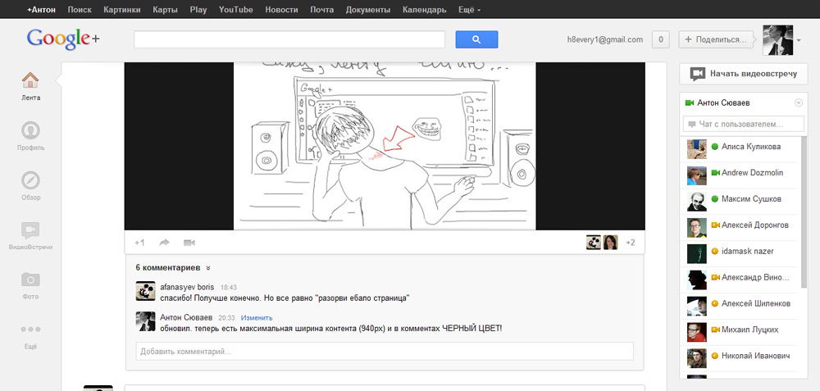Open Новости in the top bar
The width and height of the screenshot is (820, 391).
pos(281,9)
